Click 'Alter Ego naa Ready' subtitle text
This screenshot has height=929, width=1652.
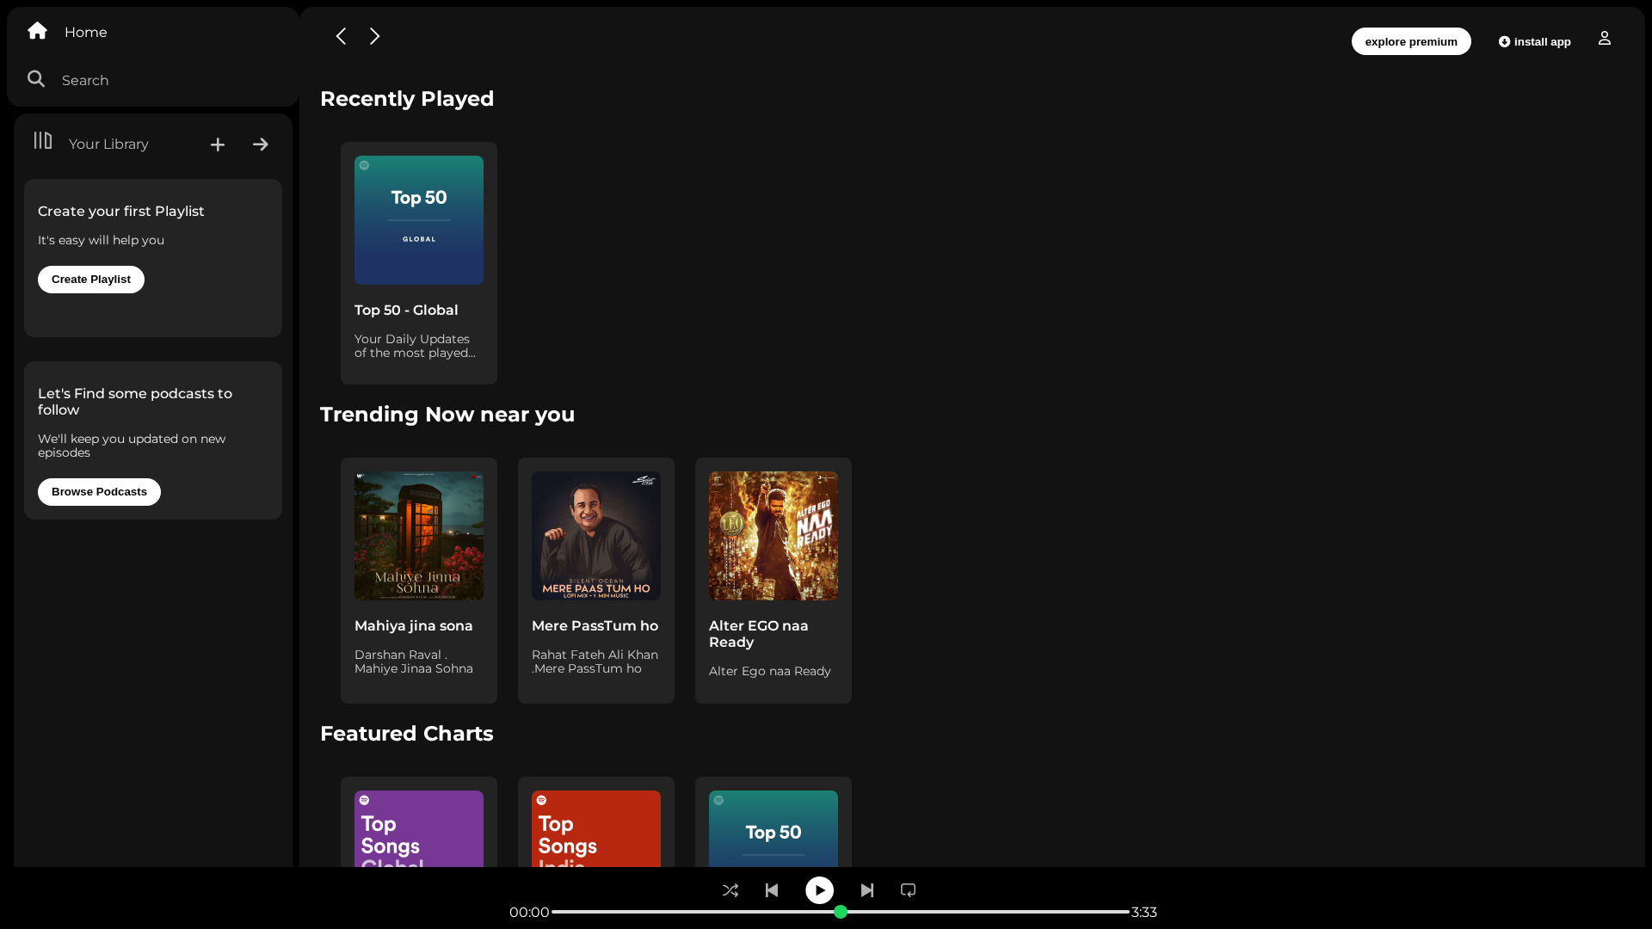(770, 671)
